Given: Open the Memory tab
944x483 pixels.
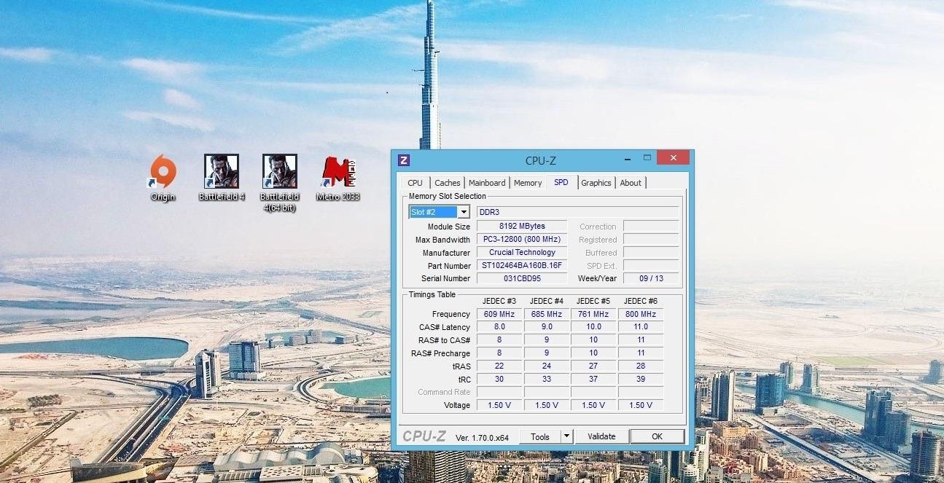Looking at the screenshot, I should pyautogui.click(x=528, y=183).
